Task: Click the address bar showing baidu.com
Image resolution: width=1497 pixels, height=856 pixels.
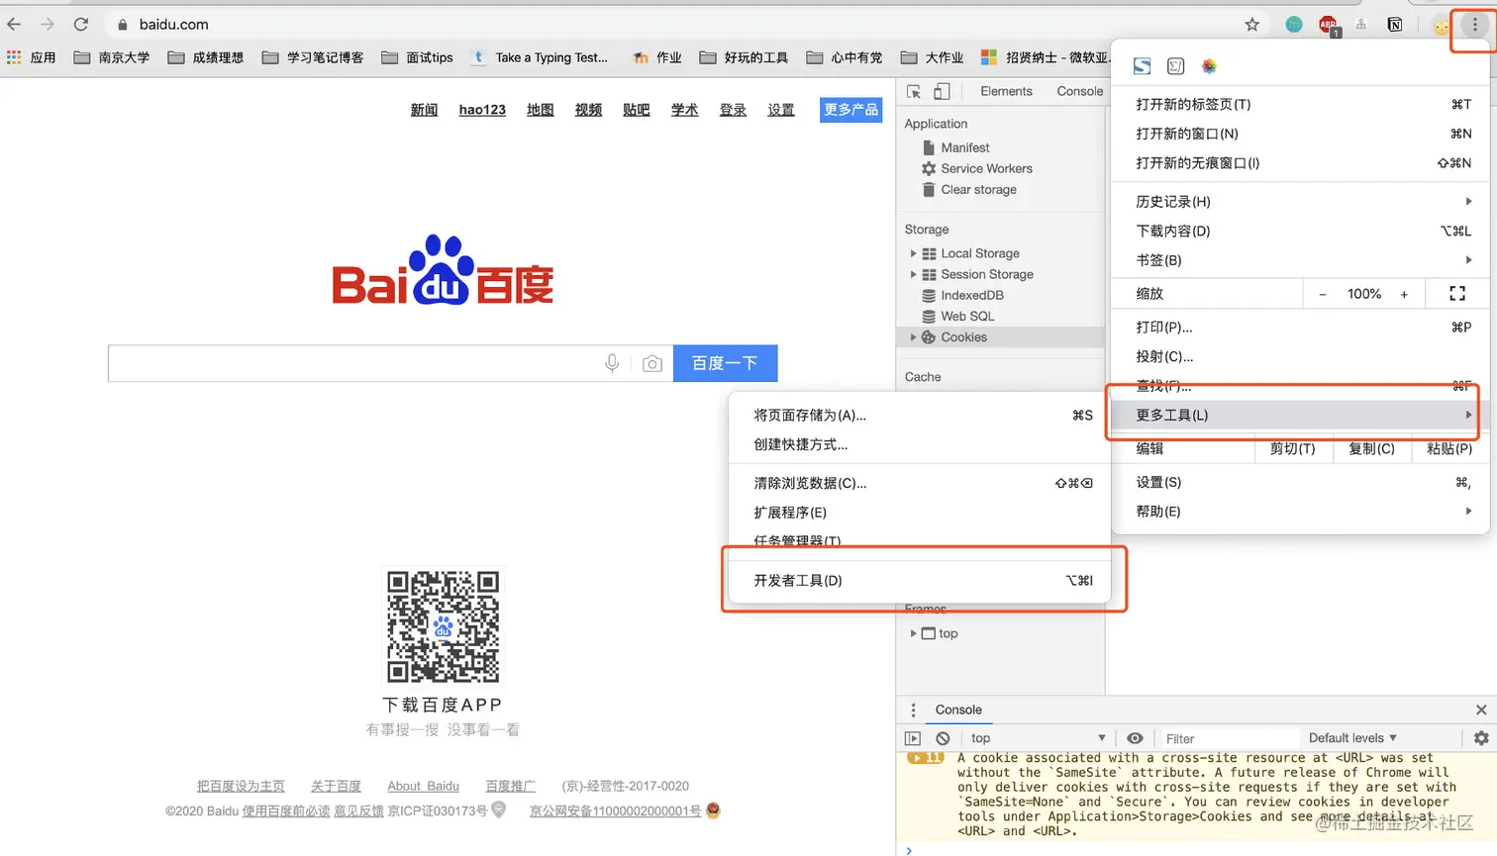Action: 673,25
